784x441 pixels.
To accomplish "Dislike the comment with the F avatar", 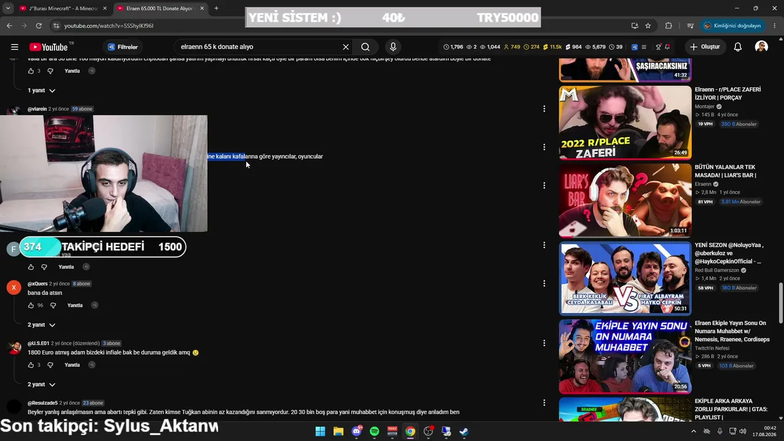I will tap(44, 267).
